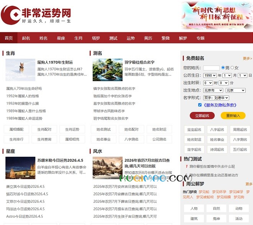253x225 pixels.
Task: Open article 苏珊米勒今日运势2026.4.5
Action: [60, 161]
